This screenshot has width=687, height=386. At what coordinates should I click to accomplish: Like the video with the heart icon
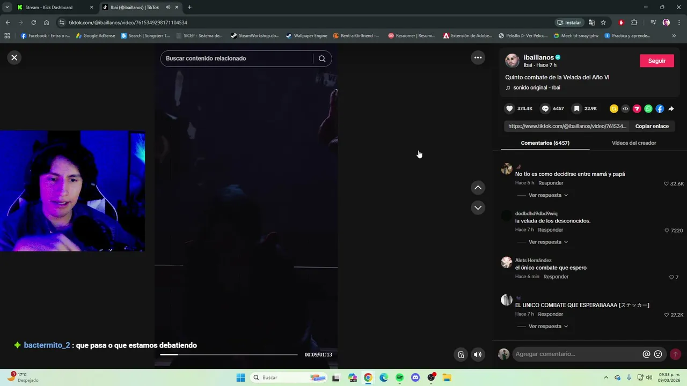pos(509,108)
